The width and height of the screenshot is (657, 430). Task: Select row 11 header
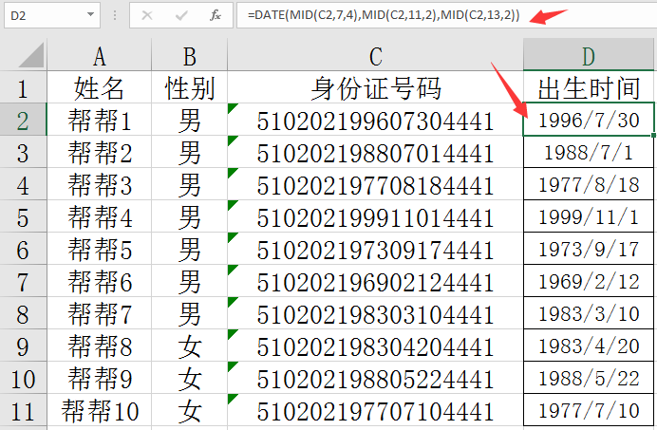coord(23,410)
